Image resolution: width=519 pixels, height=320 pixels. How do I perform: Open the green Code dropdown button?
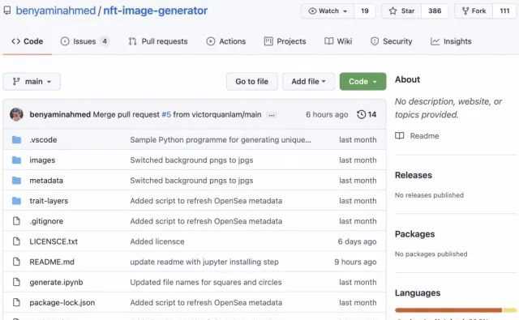point(362,81)
